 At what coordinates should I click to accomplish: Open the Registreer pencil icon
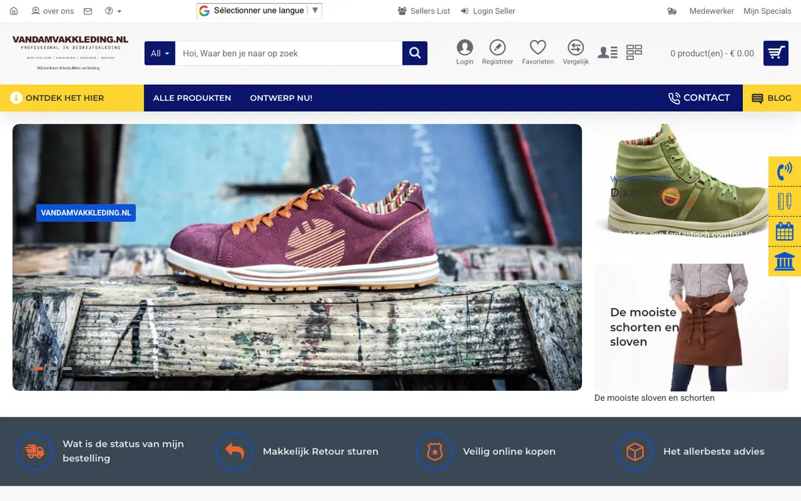click(497, 52)
